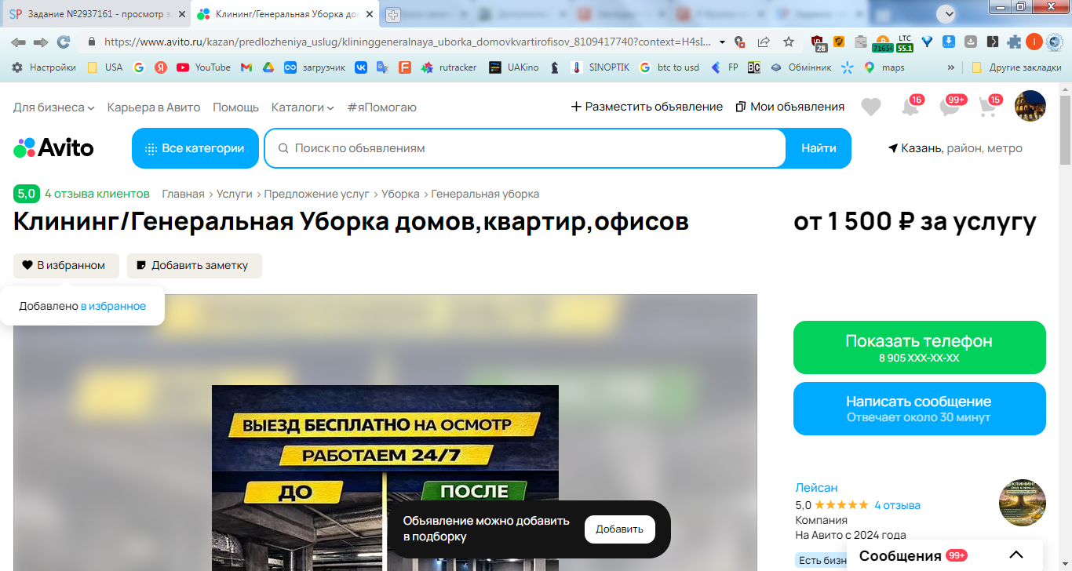Click the browser Forward arrow

tap(41, 42)
